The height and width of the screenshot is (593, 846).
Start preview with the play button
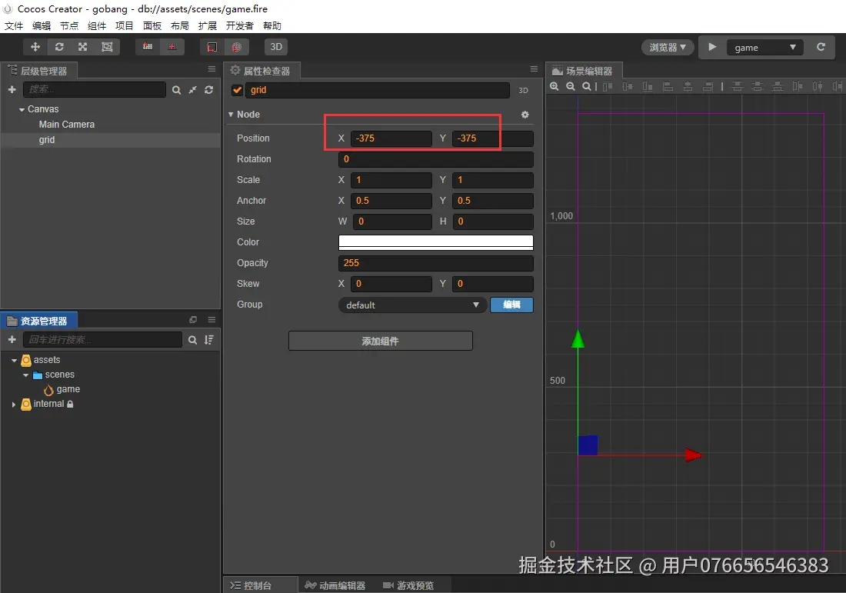pyautogui.click(x=712, y=47)
